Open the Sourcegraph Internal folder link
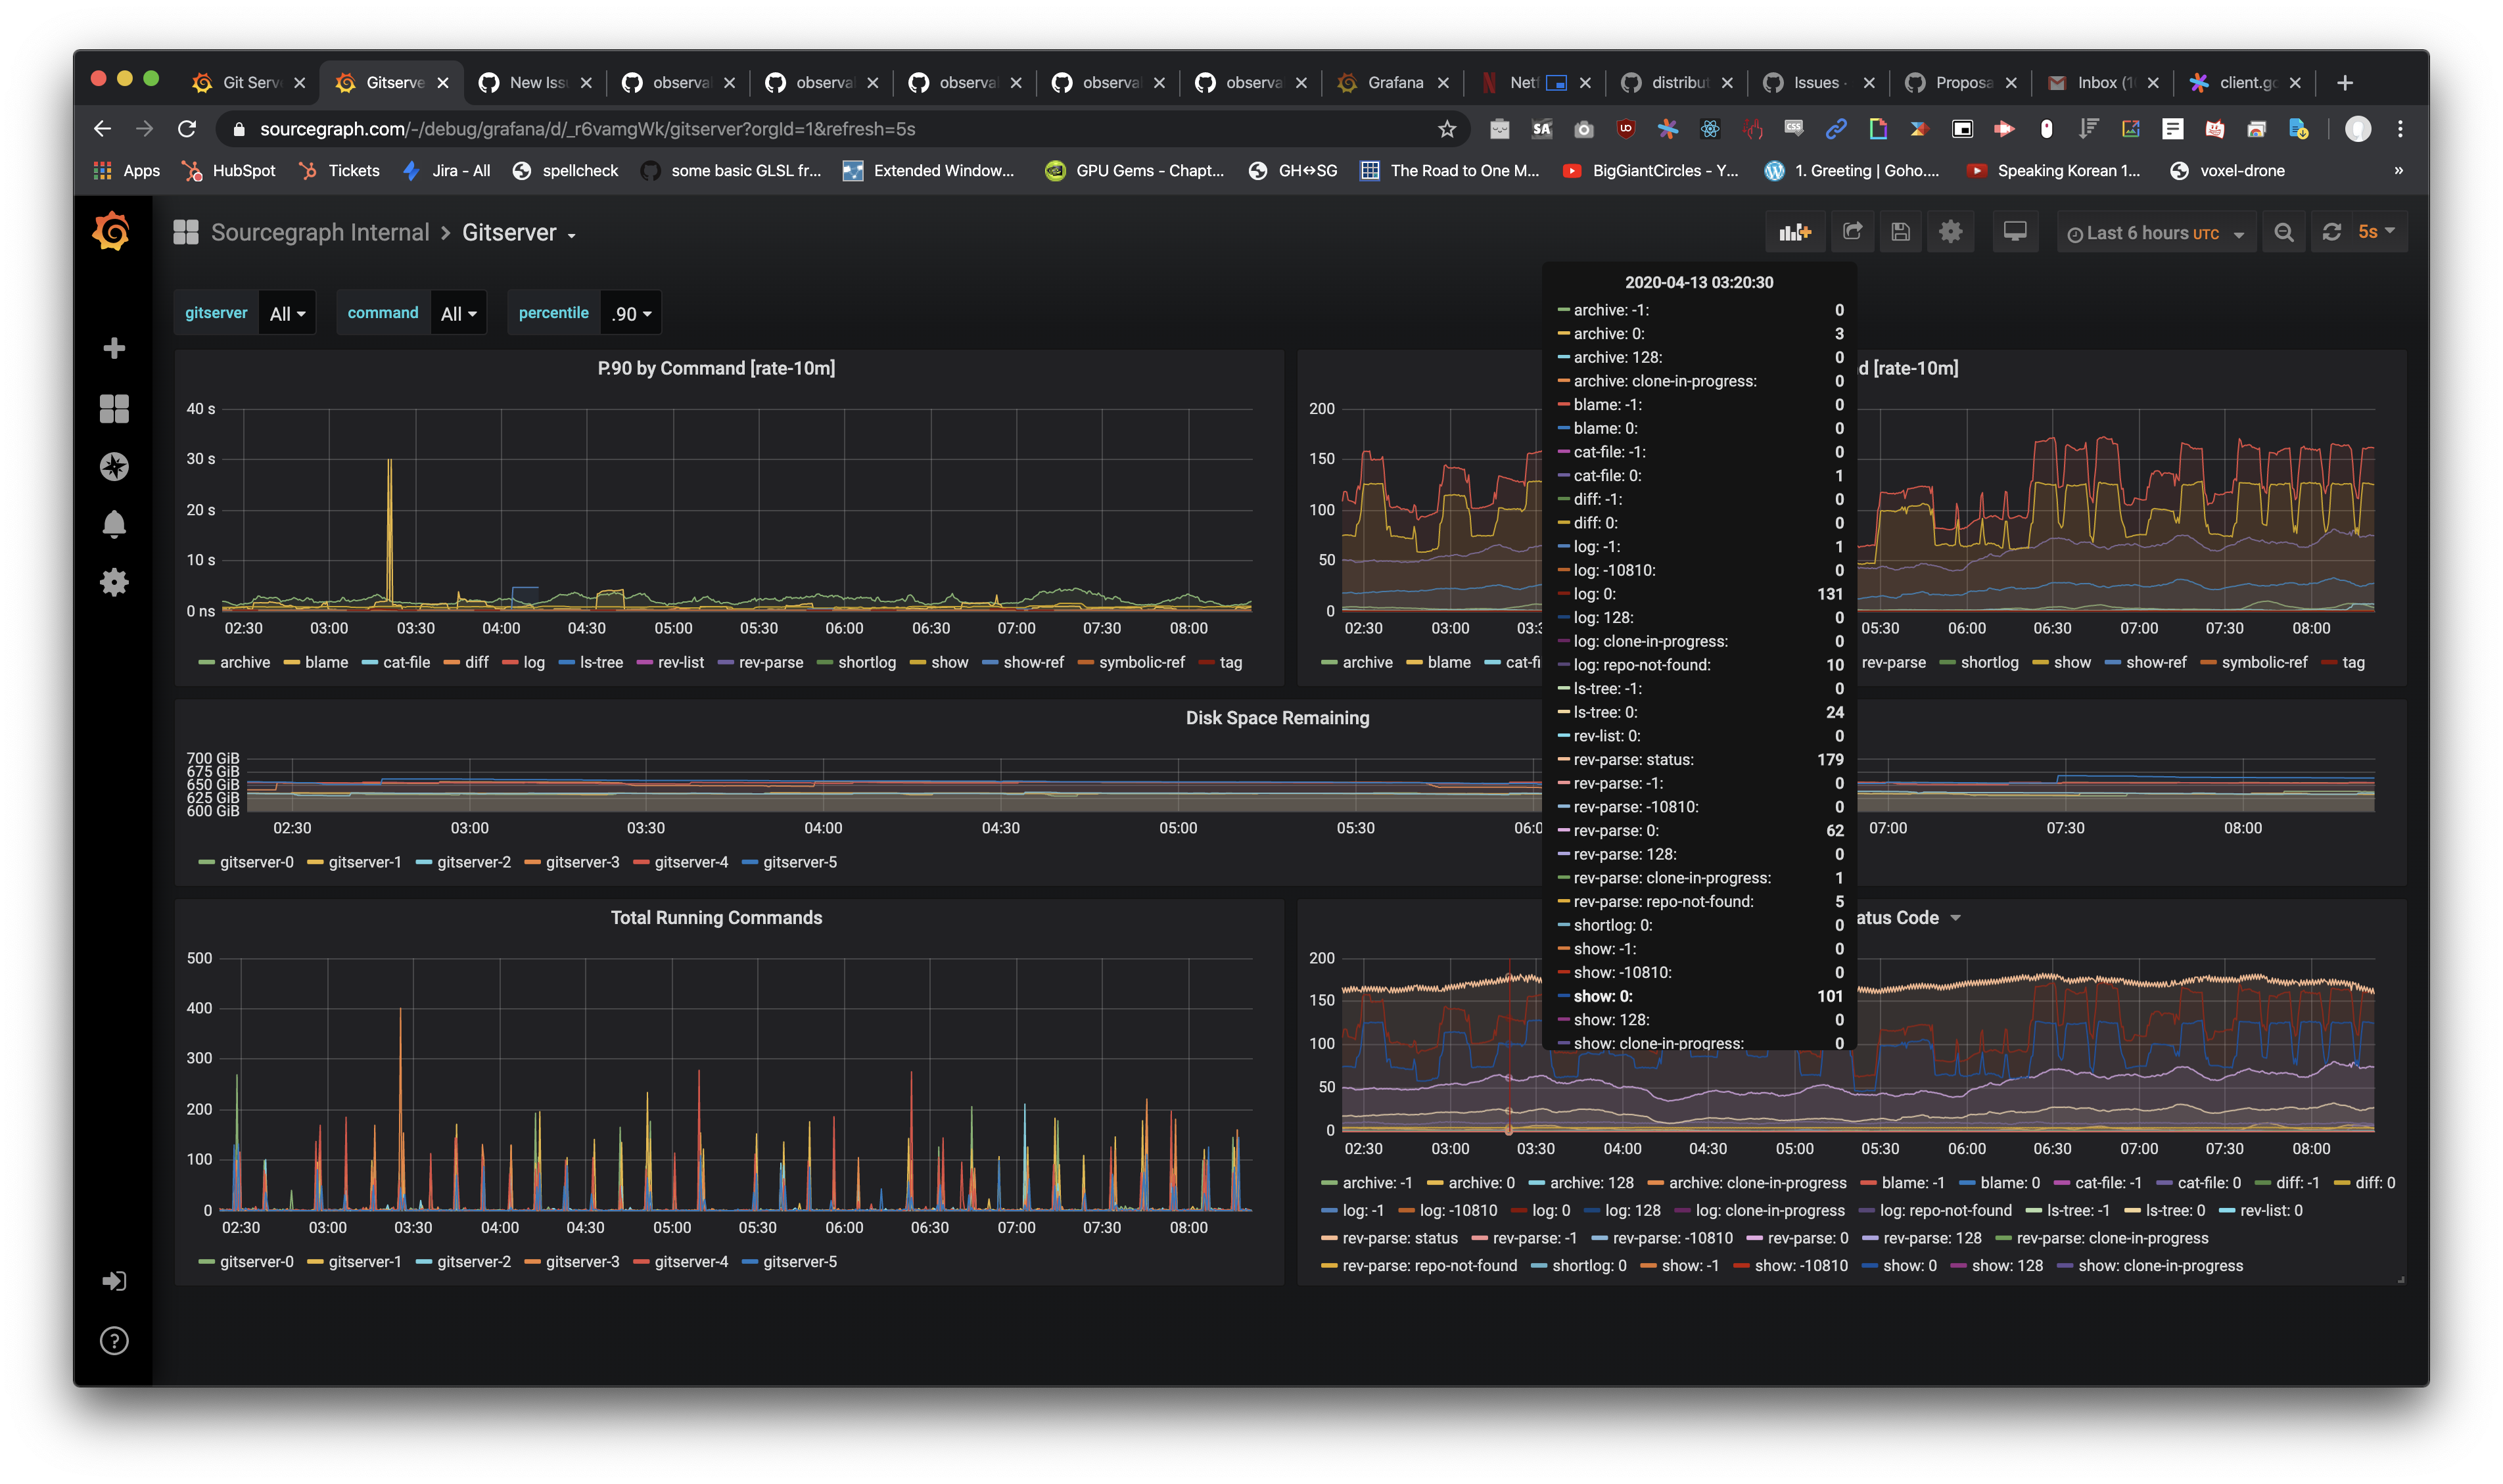 [x=320, y=233]
